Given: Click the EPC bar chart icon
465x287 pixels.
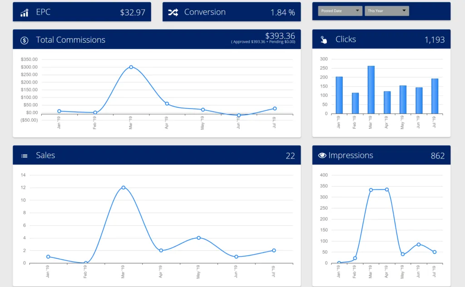Looking at the screenshot, I should (25, 12).
